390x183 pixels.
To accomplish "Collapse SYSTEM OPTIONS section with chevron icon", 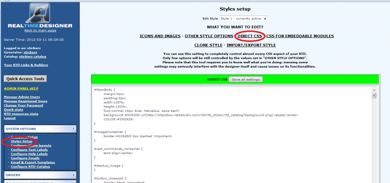I will [x=73, y=128].
